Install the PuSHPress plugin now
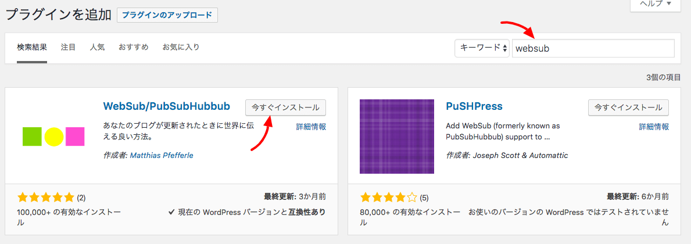The width and height of the screenshot is (691, 244). (x=628, y=107)
